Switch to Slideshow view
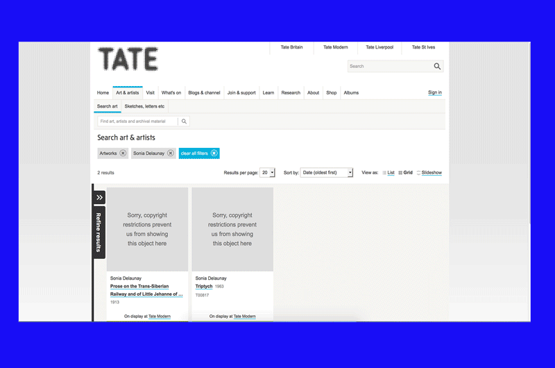Viewport: 555px width, 368px height. click(429, 173)
